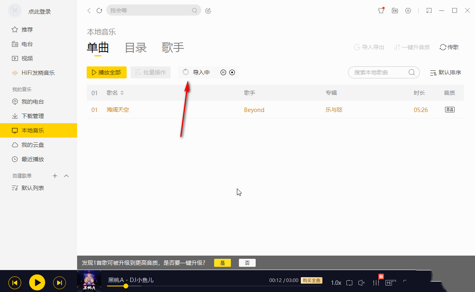Toggle the song name sort arrows

pyautogui.click(x=123, y=92)
